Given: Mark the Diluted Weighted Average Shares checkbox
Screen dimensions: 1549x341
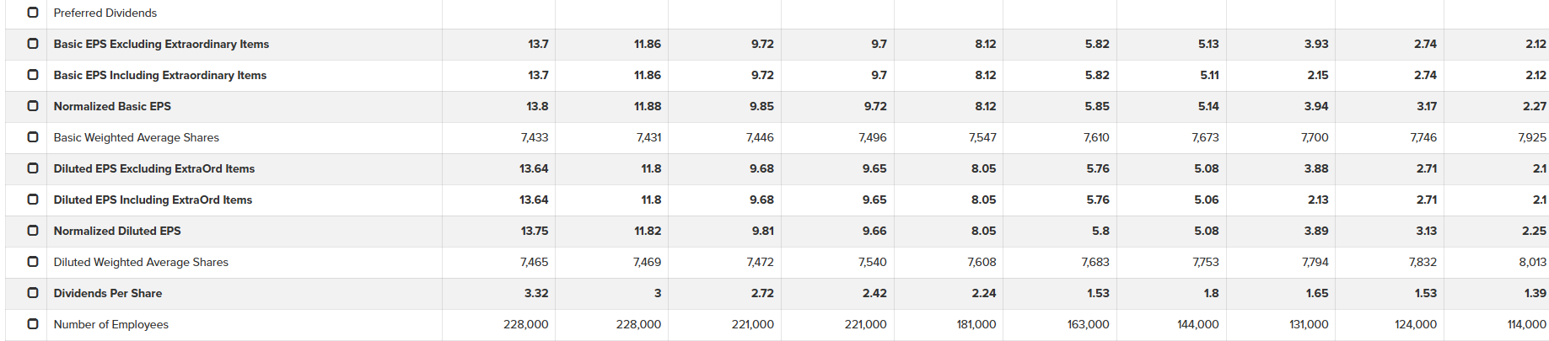Looking at the screenshot, I should (x=33, y=262).
